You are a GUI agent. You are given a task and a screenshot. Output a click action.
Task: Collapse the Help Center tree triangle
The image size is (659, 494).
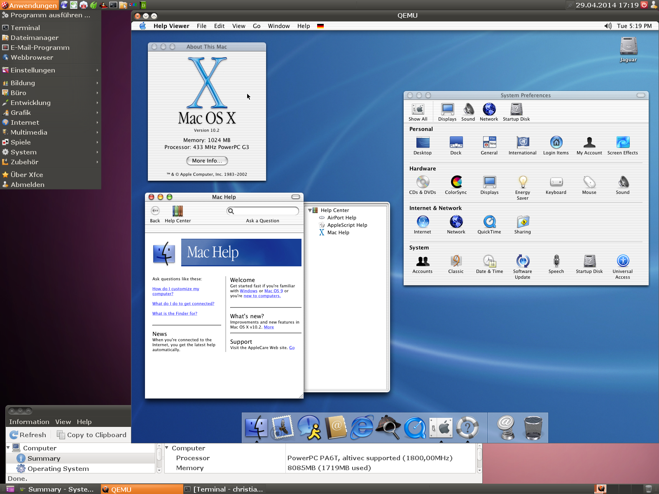point(310,210)
